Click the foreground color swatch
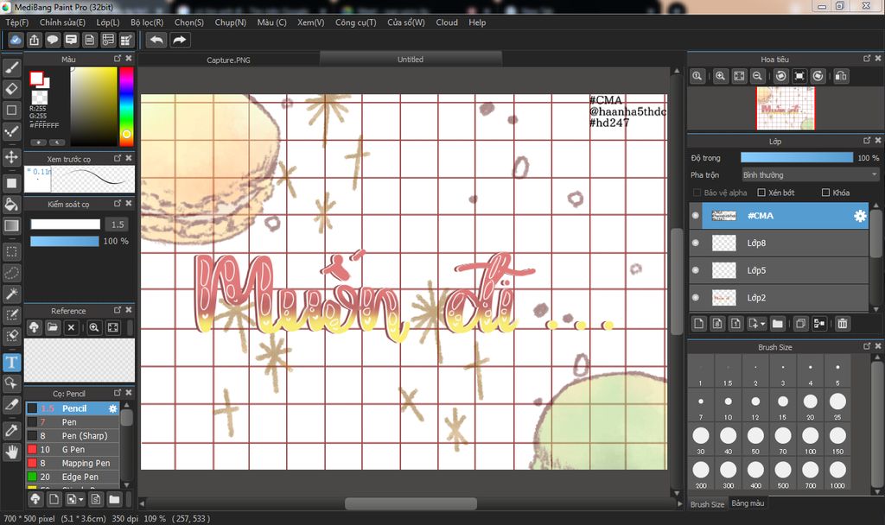Screen dimensions: 885x525 point(36,78)
